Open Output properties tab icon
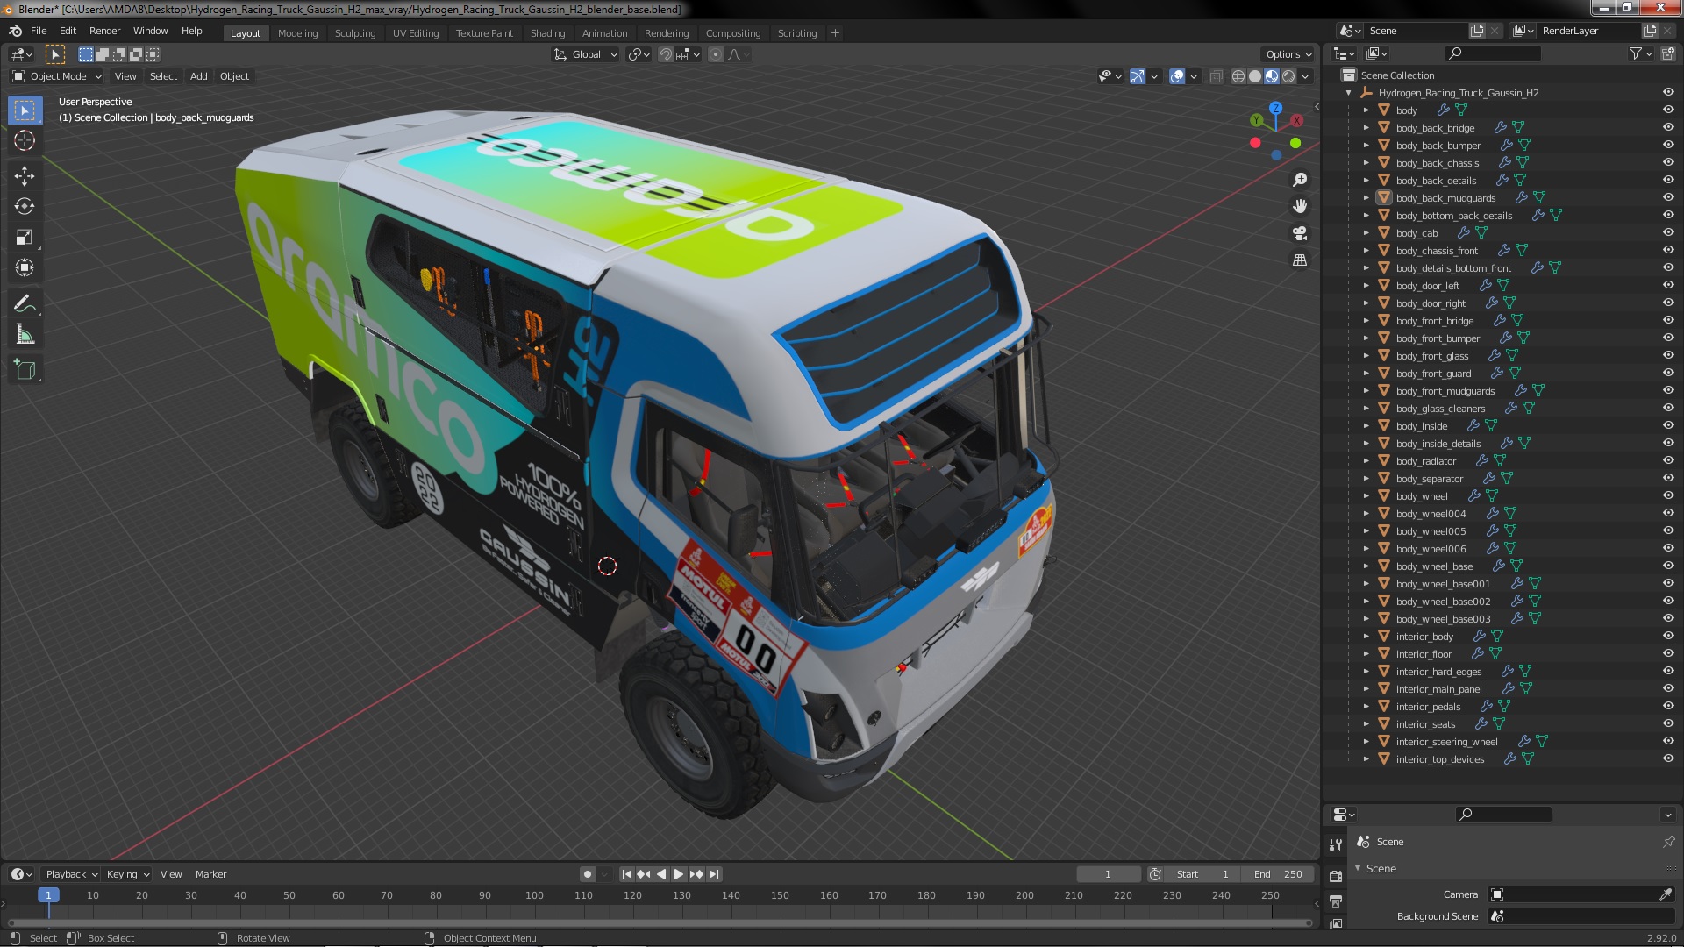 click(x=1336, y=901)
